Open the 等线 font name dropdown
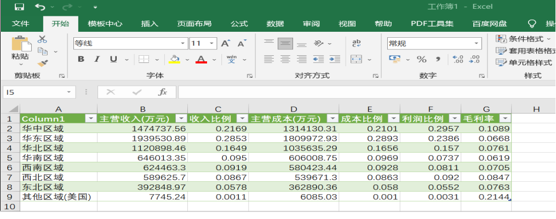 (x=184, y=43)
